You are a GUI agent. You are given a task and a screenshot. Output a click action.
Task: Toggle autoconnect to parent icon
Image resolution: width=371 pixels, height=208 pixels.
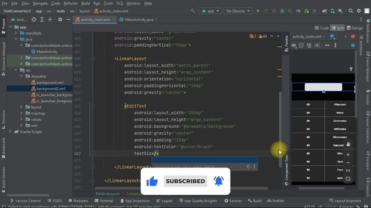pos(309,45)
